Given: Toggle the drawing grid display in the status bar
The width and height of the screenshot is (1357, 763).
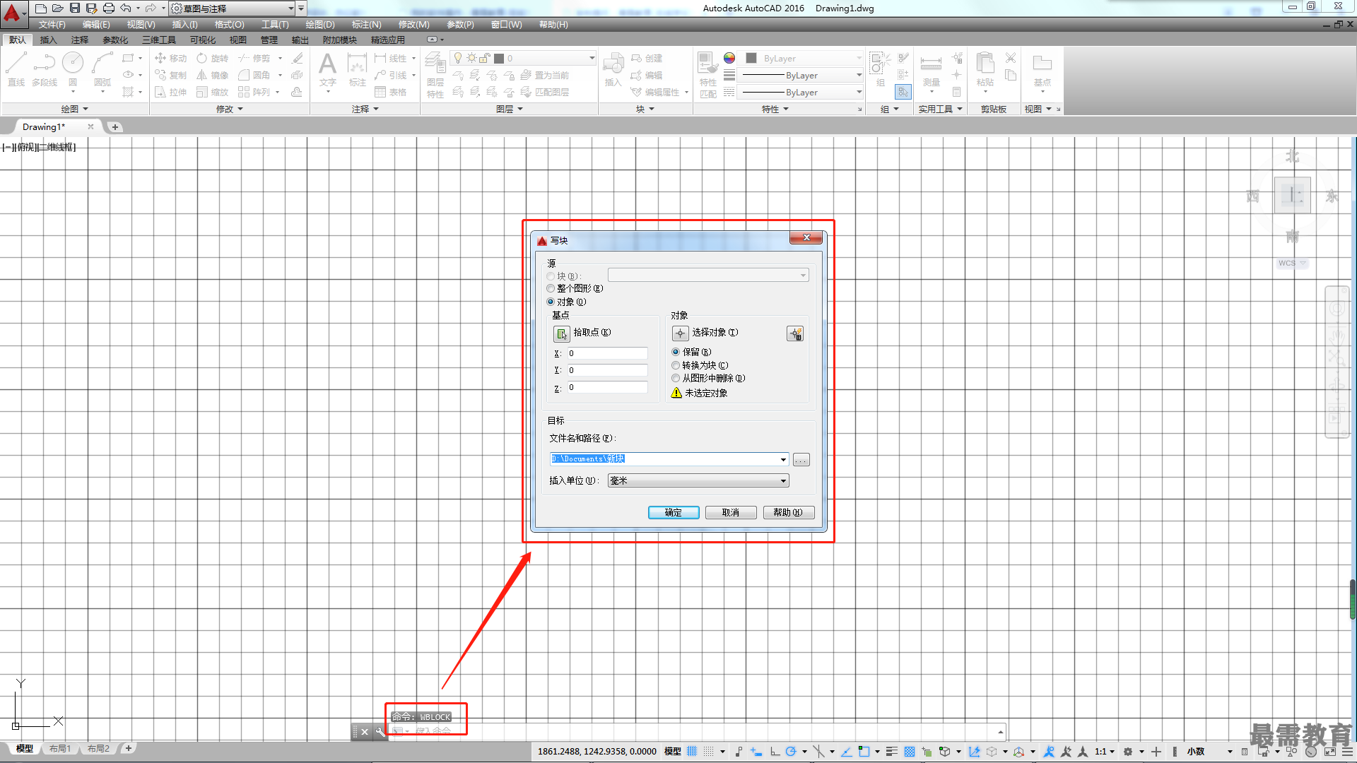Looking at the screenshot, I should [x=692, y=752].
